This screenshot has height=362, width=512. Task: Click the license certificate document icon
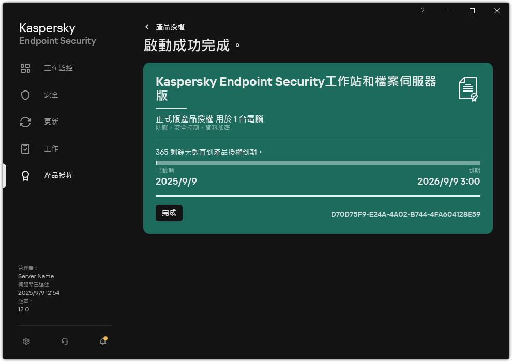[x=469, y=89]
